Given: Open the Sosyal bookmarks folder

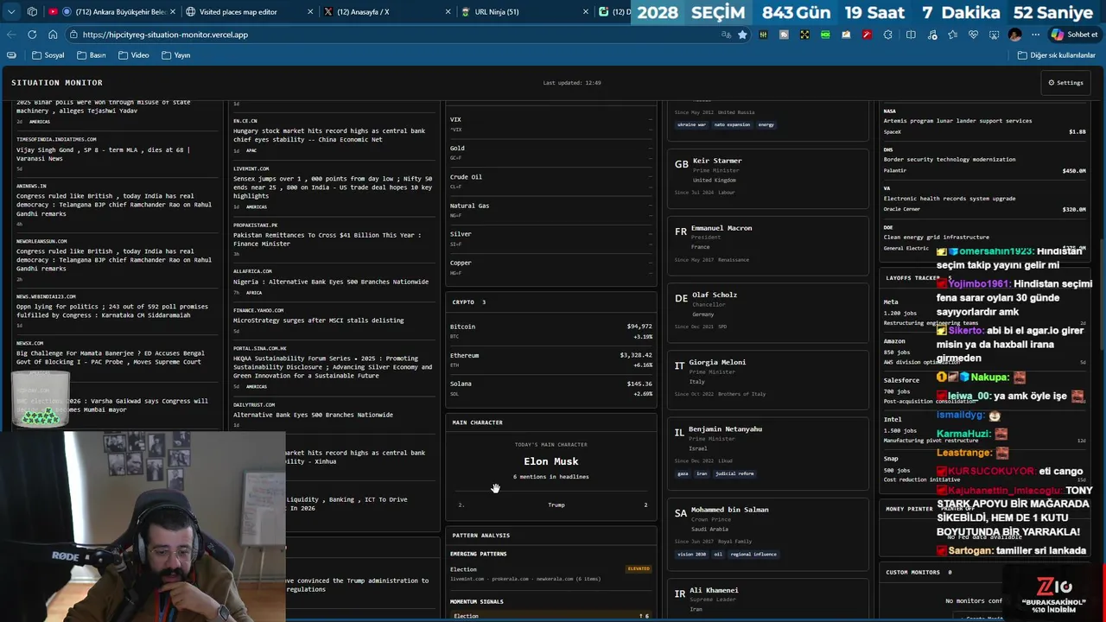Looking at the screenshot, I should click(48, 55).
